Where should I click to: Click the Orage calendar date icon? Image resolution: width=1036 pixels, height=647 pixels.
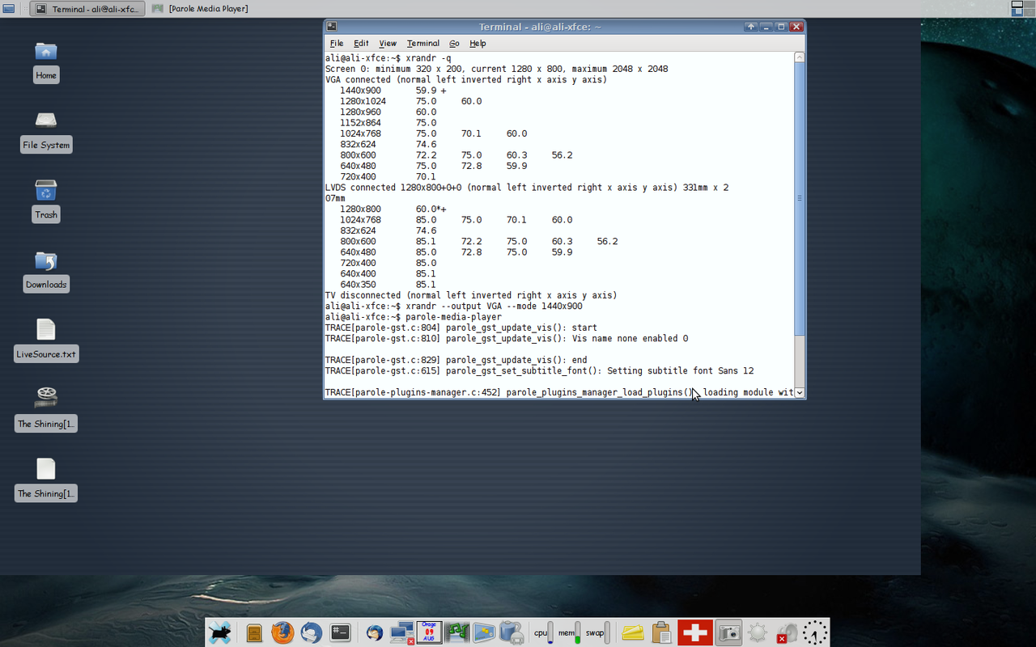pyautogui.click(x=429, y=632)
